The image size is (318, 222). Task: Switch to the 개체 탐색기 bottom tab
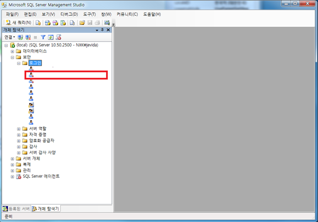(45, 209)
